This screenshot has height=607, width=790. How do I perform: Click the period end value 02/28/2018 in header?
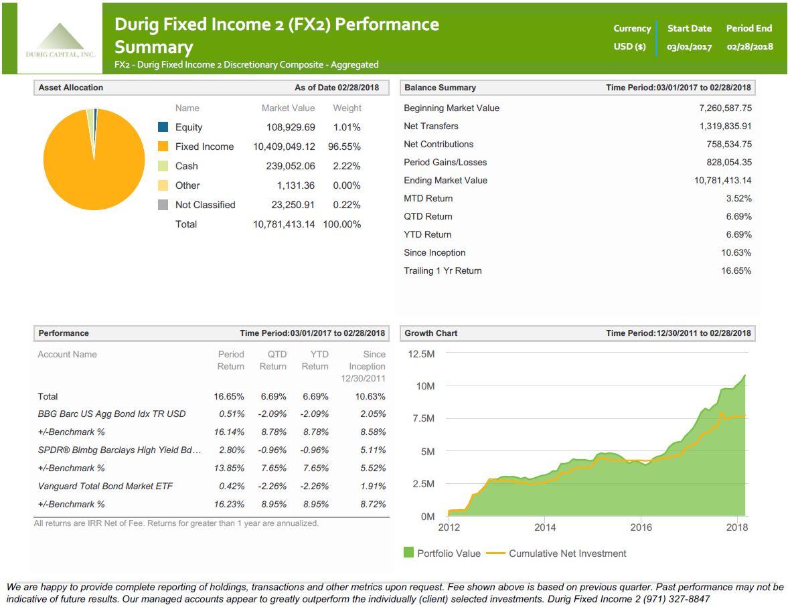750,47
